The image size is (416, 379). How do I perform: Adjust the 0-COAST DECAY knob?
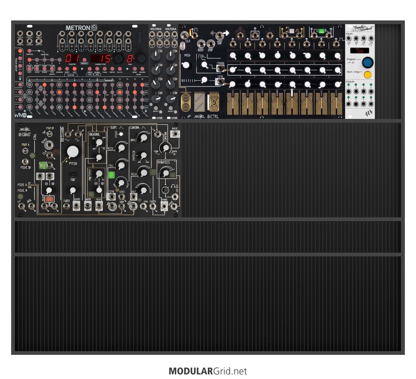pyautogui.click(x=144, y=172)
